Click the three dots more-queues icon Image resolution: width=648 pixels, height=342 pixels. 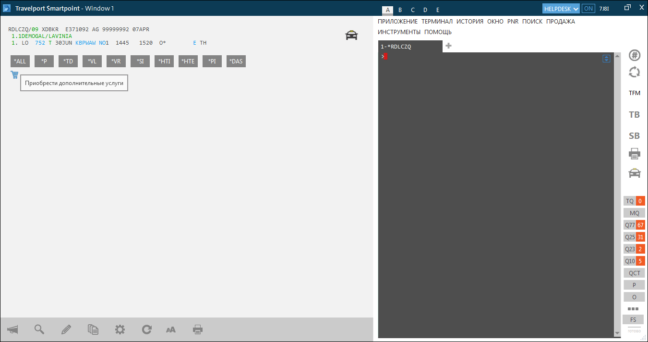[634, 309]
